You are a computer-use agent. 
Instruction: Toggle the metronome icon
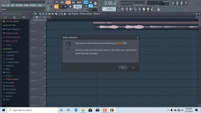point(57,2)
